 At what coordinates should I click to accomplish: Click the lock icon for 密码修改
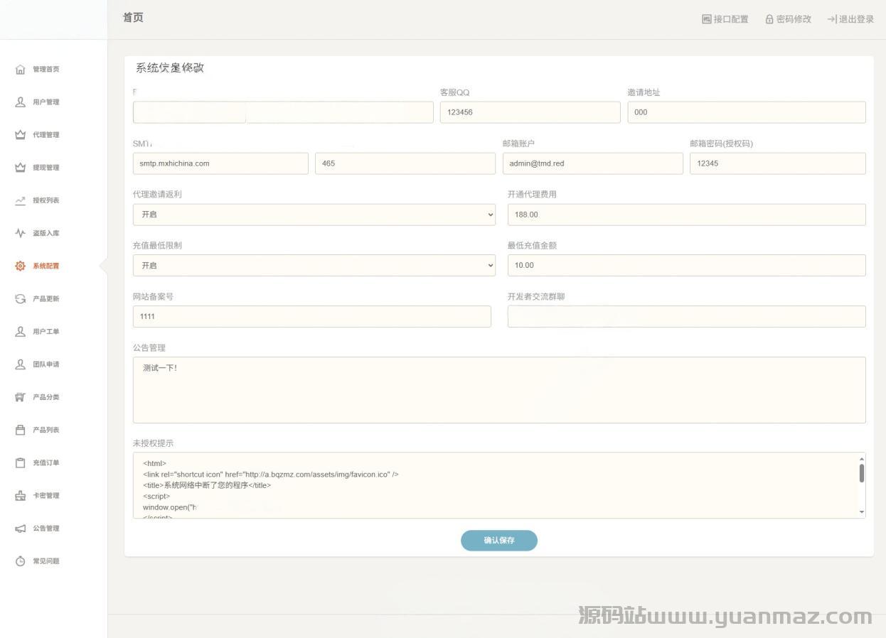769,19
